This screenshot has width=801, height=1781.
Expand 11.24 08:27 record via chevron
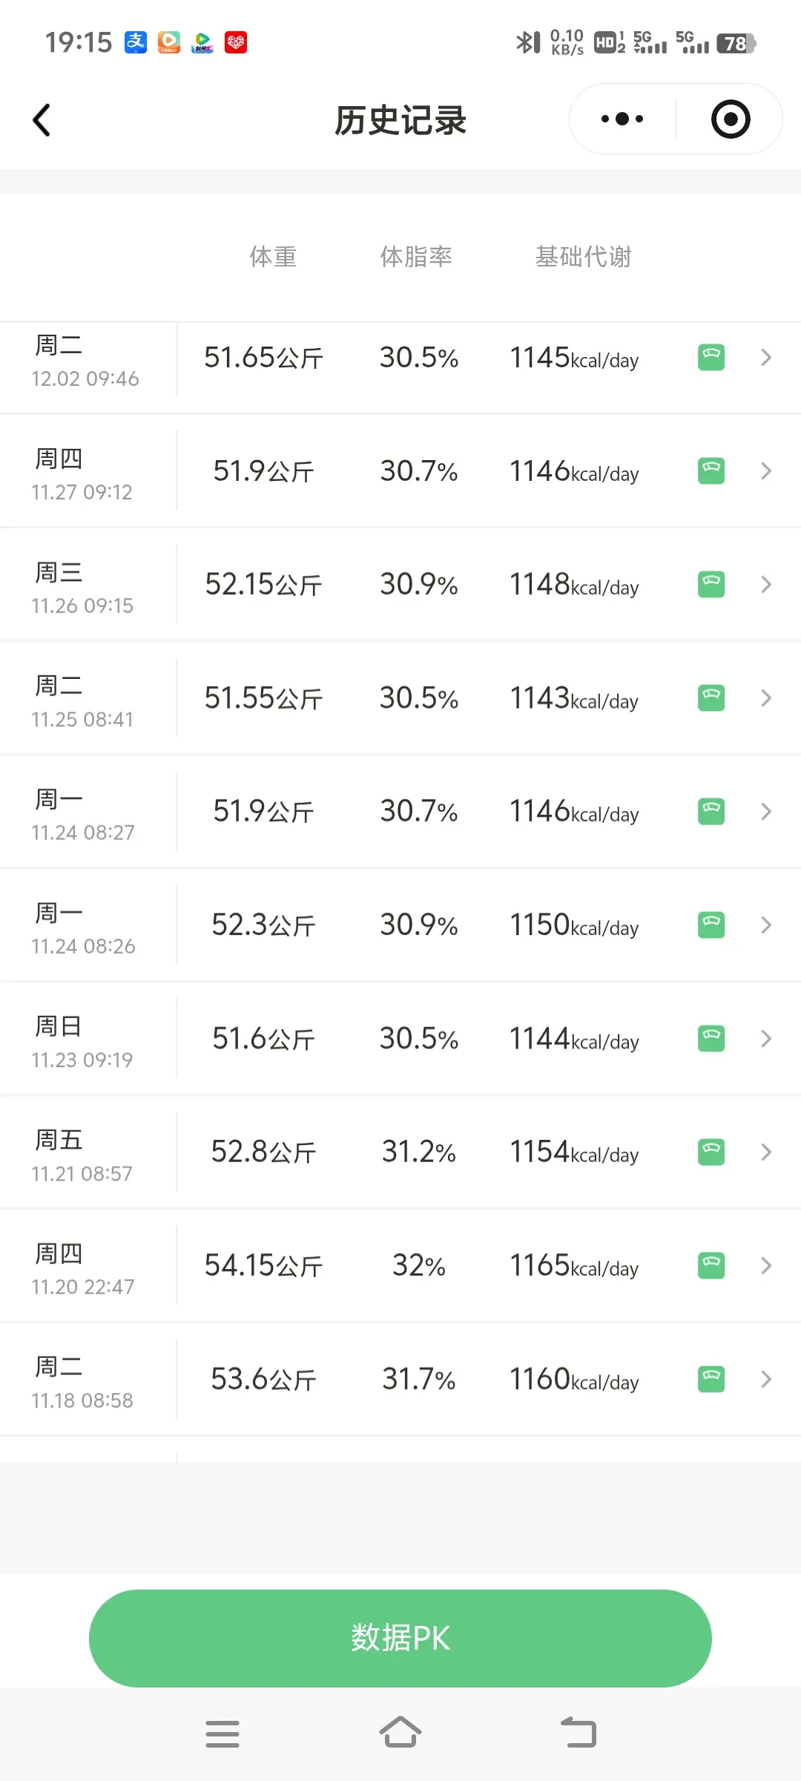click(766, 812)
